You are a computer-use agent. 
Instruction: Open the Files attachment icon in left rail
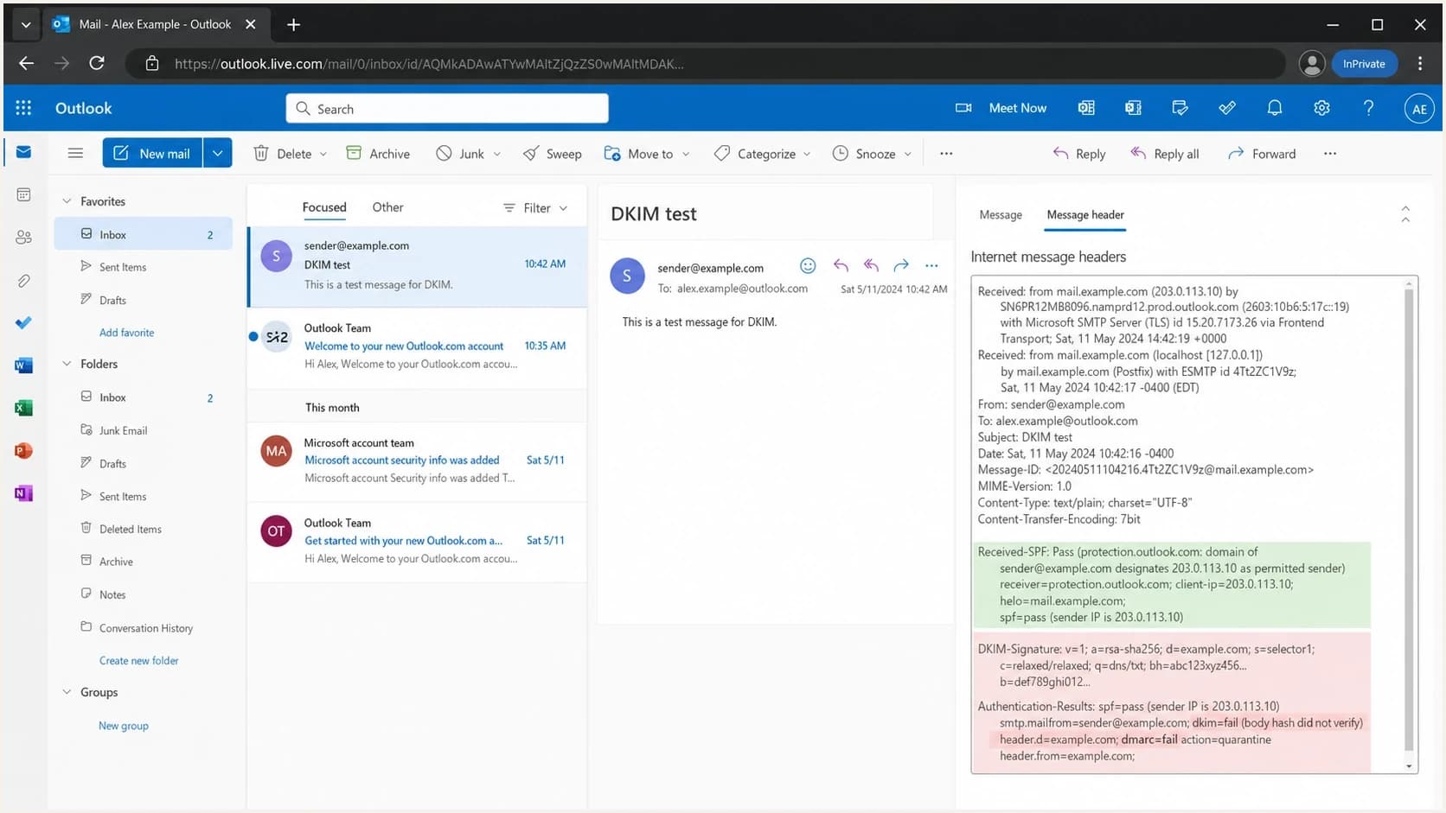23,280
